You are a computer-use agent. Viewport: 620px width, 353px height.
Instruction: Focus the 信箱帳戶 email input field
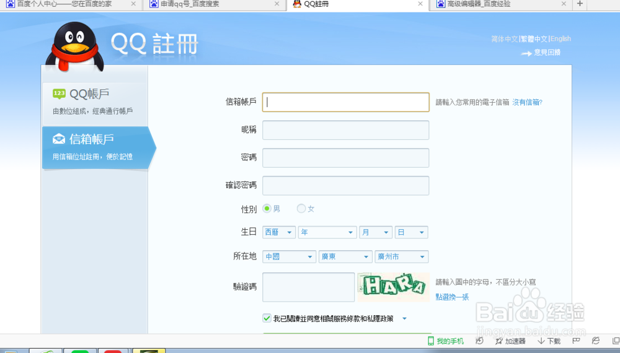[x=345, y=102]
